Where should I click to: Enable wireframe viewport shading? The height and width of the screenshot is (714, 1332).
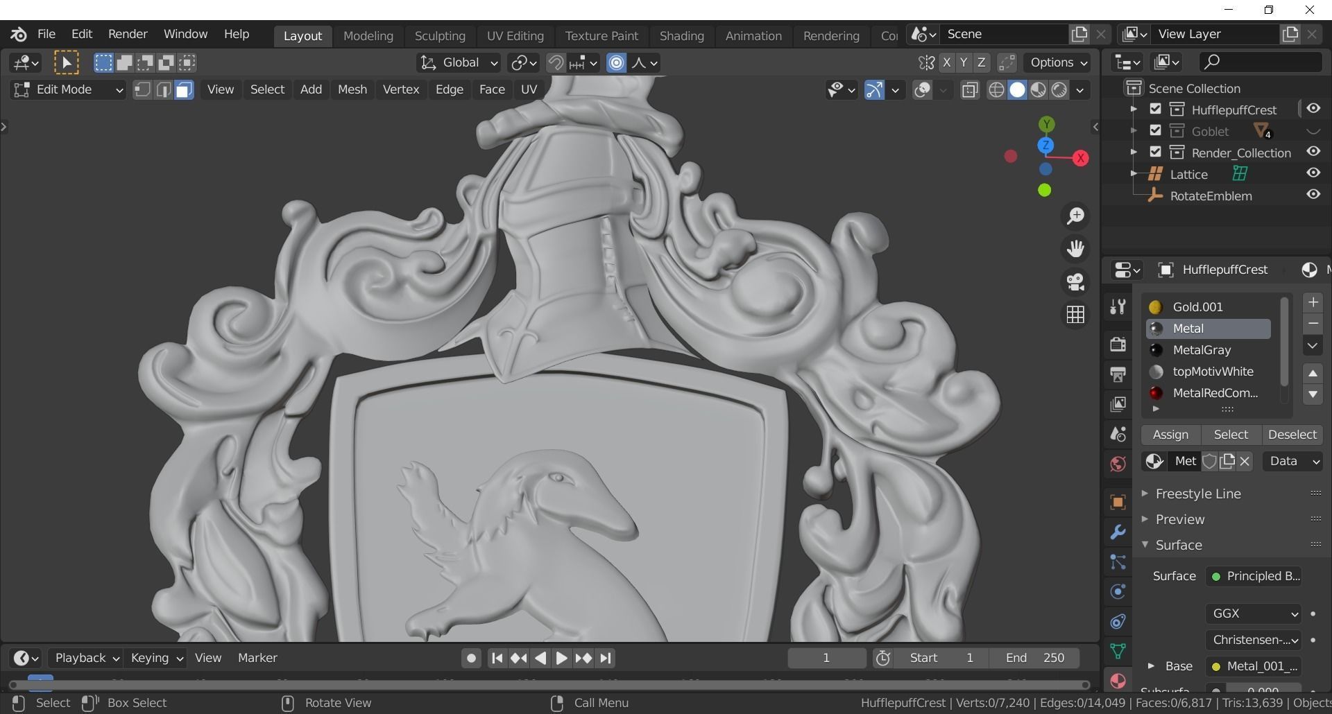(x=996, y=90)
